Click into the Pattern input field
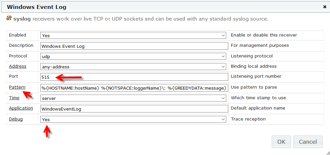330x155 pixels. tap(134, 88)
